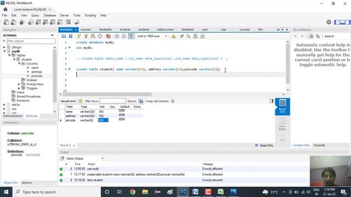Expand the Triggers node
The height and width of the screenshot is (197, 351).
(x=19, y=88)
